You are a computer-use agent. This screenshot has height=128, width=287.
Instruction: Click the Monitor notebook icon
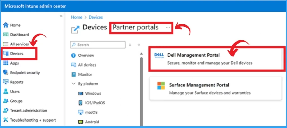(x=73, y=74)
